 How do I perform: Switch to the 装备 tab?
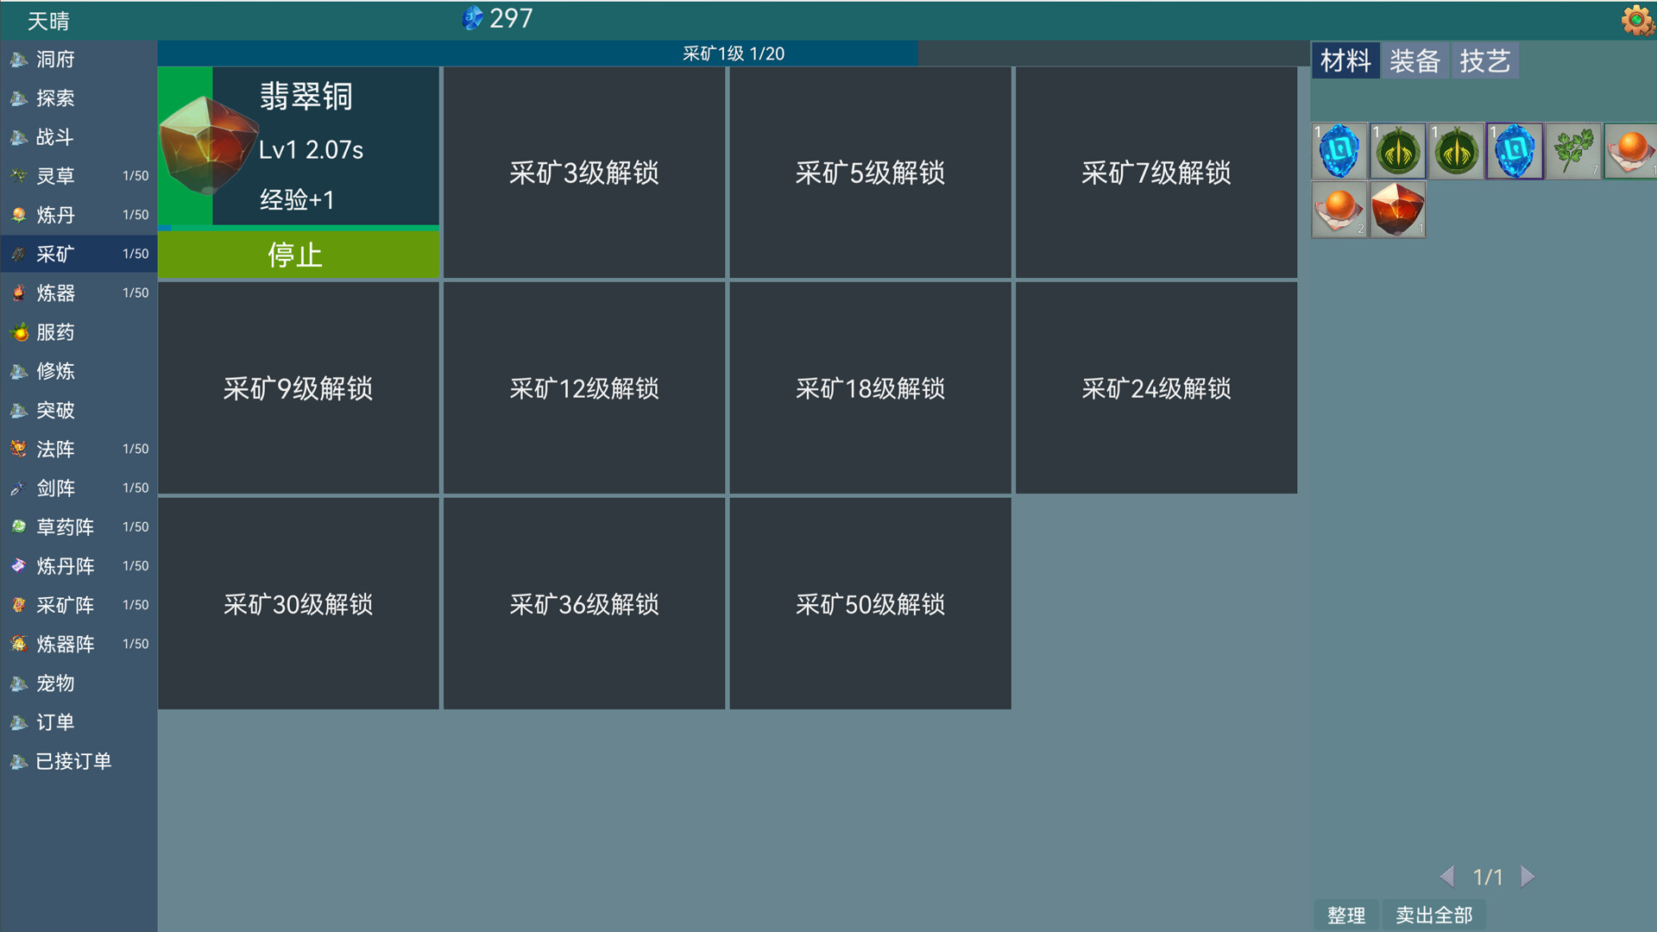click(x=1414, y=61)
